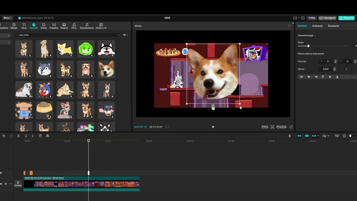
Task: Toggle main track magnet snapping
Action: [300, 136]
